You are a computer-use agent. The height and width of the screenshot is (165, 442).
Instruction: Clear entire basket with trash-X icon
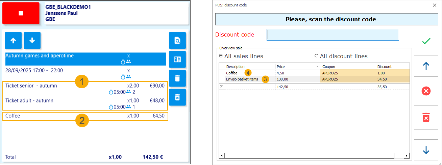(177, 97)
